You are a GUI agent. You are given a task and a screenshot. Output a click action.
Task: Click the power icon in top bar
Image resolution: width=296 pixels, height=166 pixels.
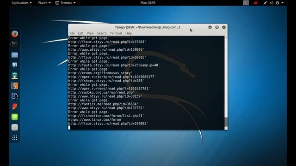[x=277, y=3]
